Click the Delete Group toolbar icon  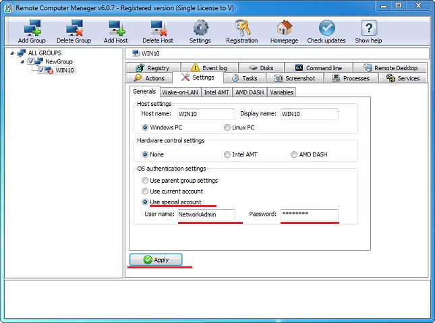point(74,28)
